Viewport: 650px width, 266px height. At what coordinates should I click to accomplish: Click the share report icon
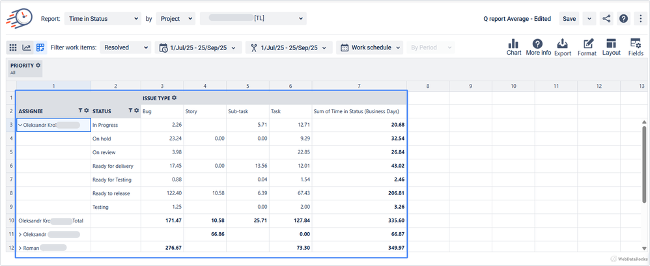606,19
